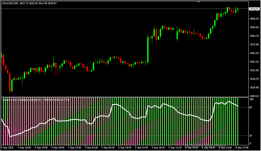Select the 8 Sep 17:00 time label
This screenshot has height=151, width=261.
pos(242,148)
